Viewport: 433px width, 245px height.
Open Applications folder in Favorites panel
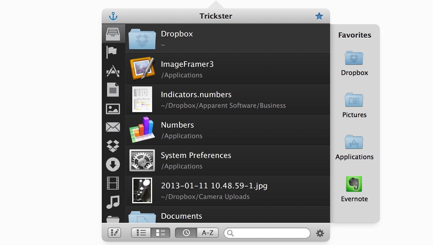(x=354, y=148)
